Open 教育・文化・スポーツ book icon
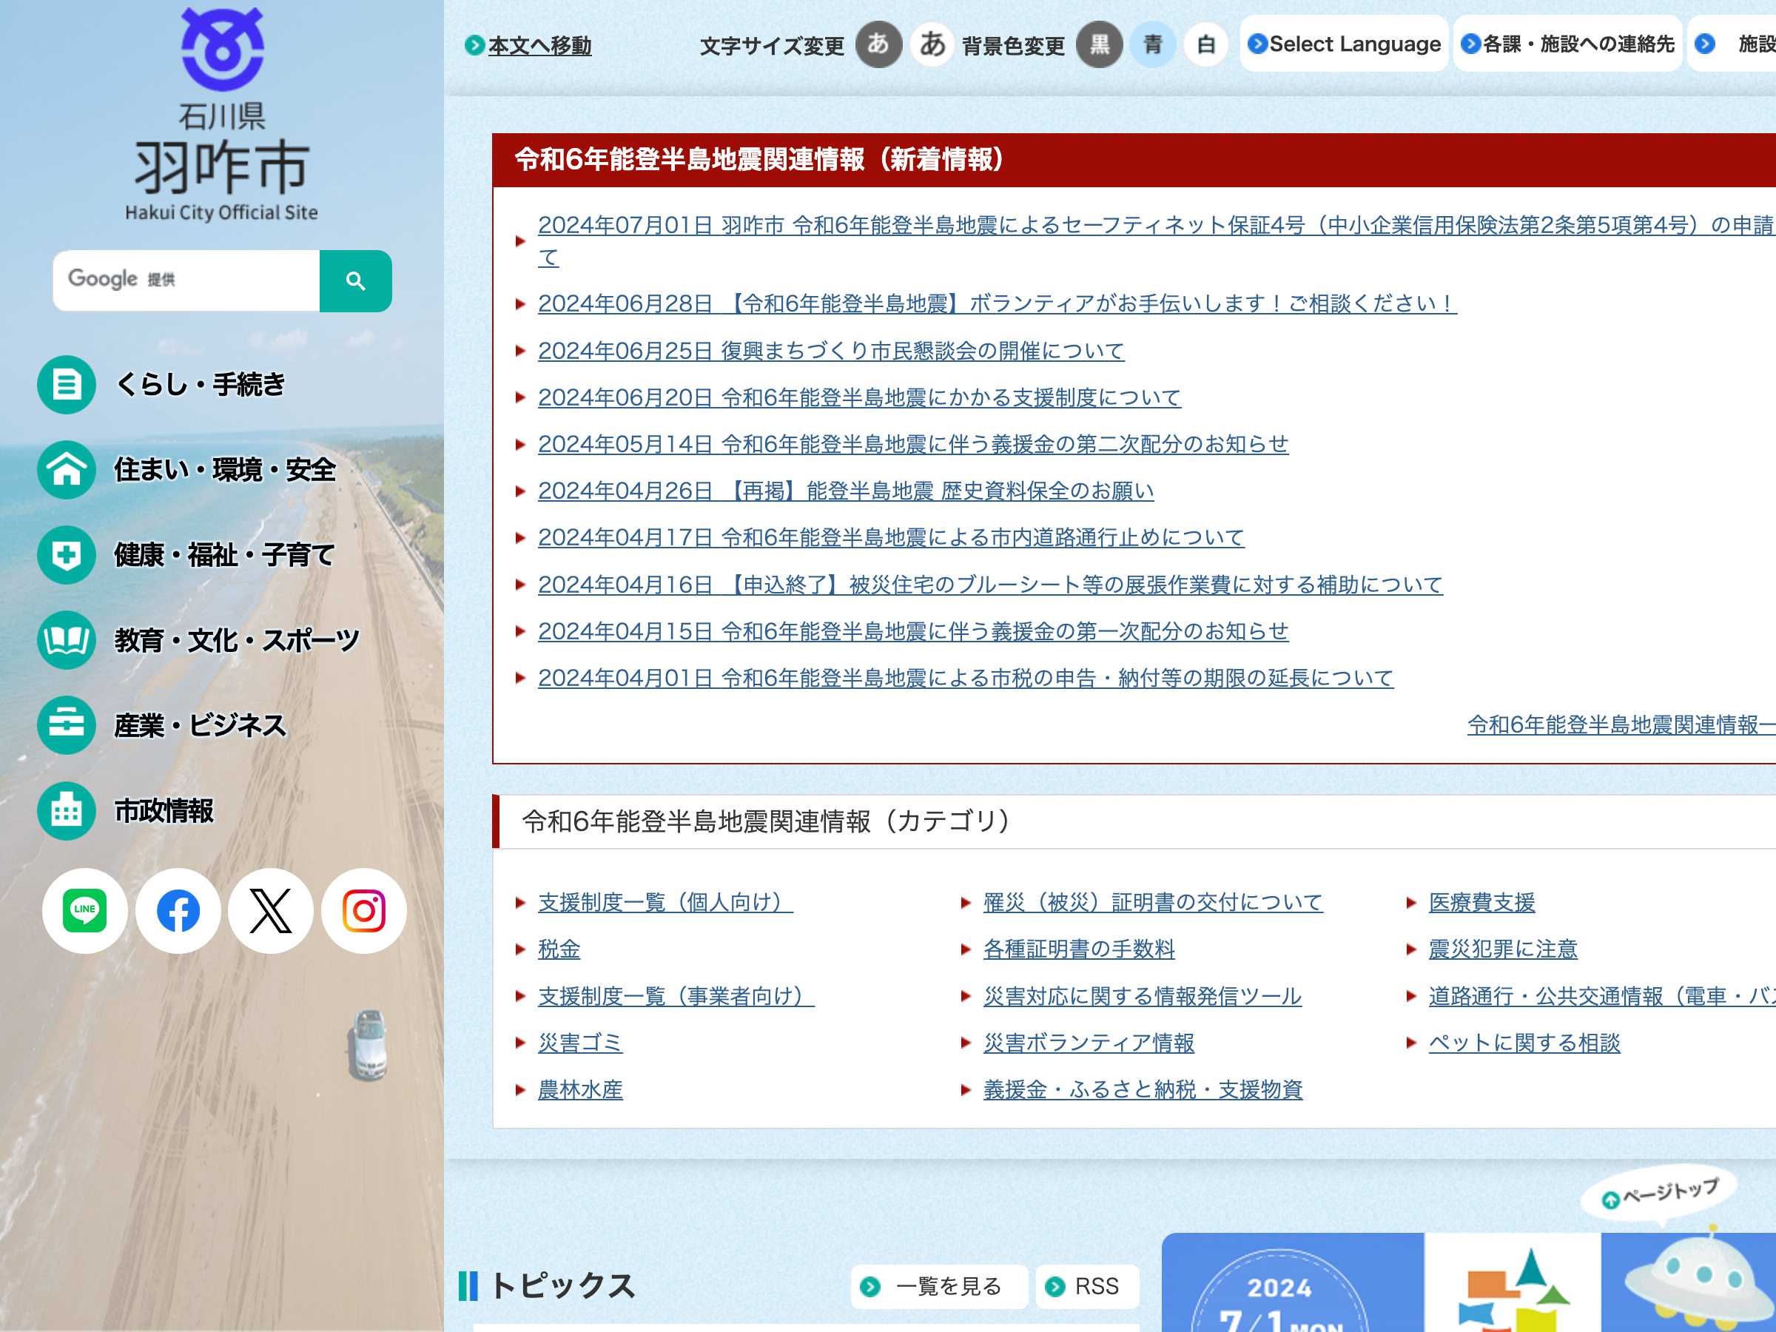Viewport: 1776px width, 1332px height. point(67,640)
